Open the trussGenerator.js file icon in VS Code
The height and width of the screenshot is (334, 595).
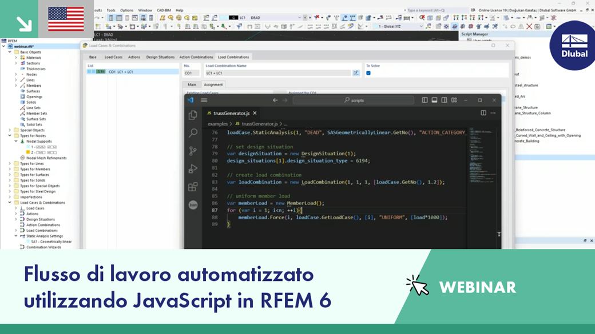[209, 112]
